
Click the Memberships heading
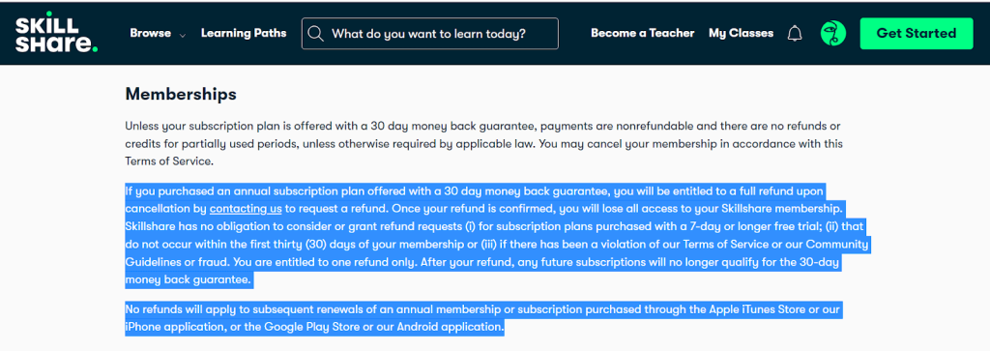[x=181, y=95]
